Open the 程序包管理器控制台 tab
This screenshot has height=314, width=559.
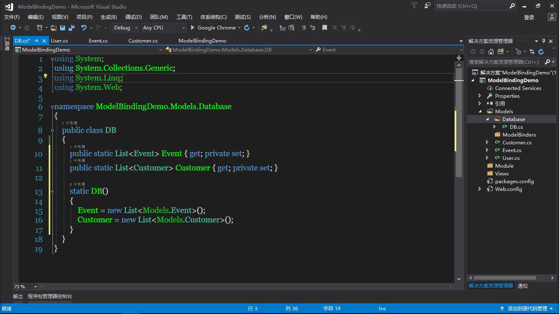pyautogui.click(x=50, y=296)
